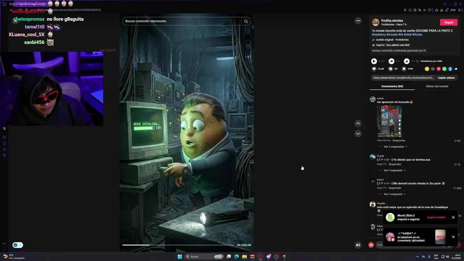
Task: Click the frutita.stories profile avatar
Action: (x=376, y=22)
